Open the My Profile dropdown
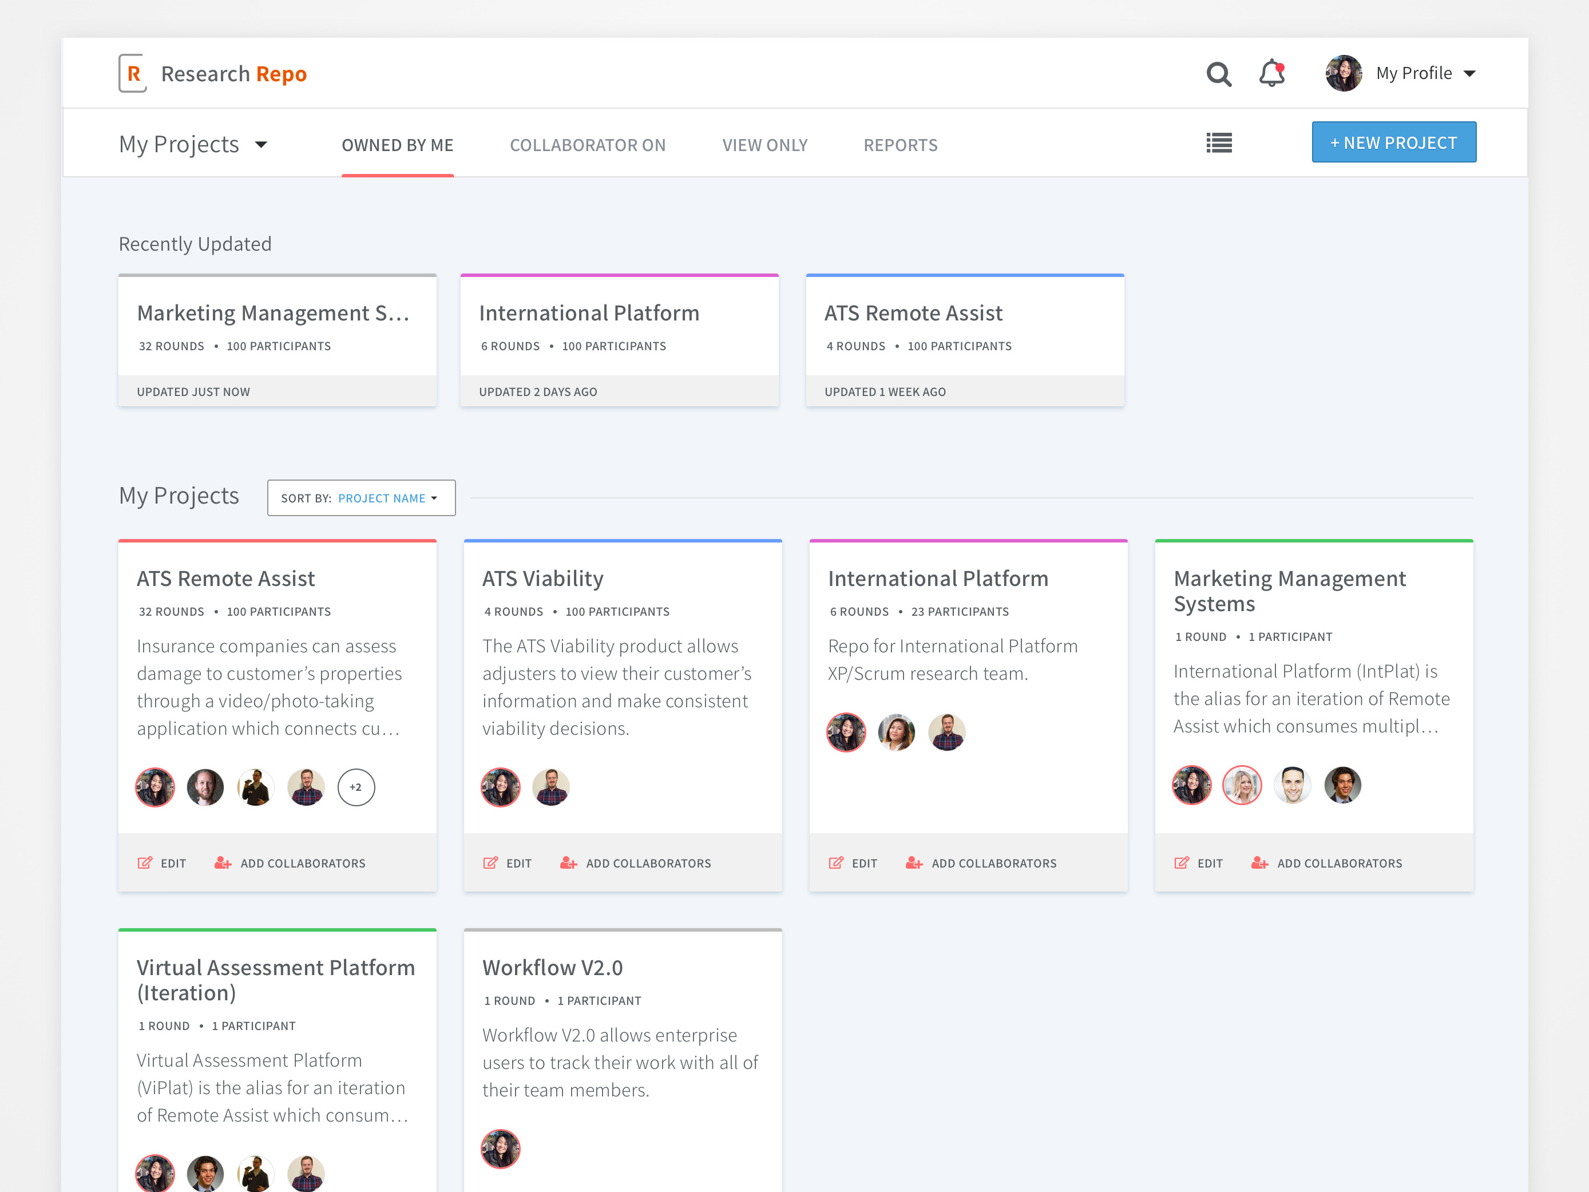 pyautogui.click(x=1426, y=73)
